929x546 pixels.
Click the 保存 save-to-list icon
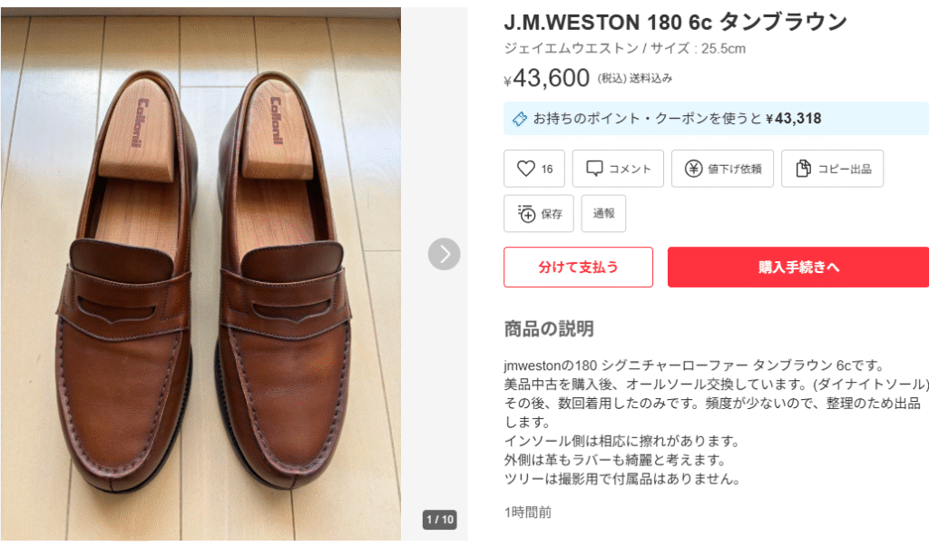tap(527, 214)
